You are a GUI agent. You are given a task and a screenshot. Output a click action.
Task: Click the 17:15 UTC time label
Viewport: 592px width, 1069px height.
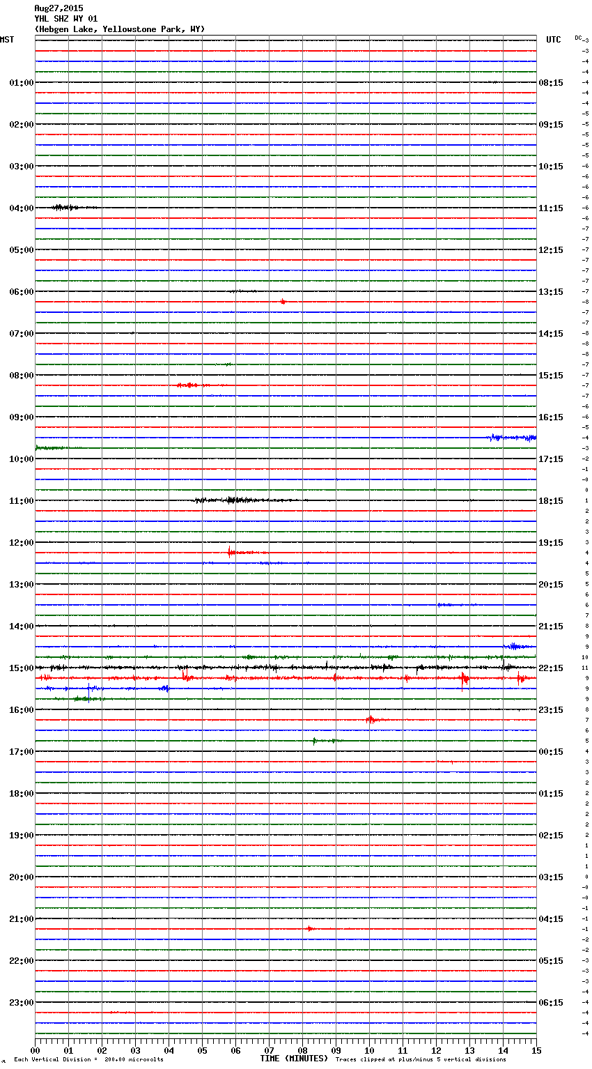pos(551,459)
